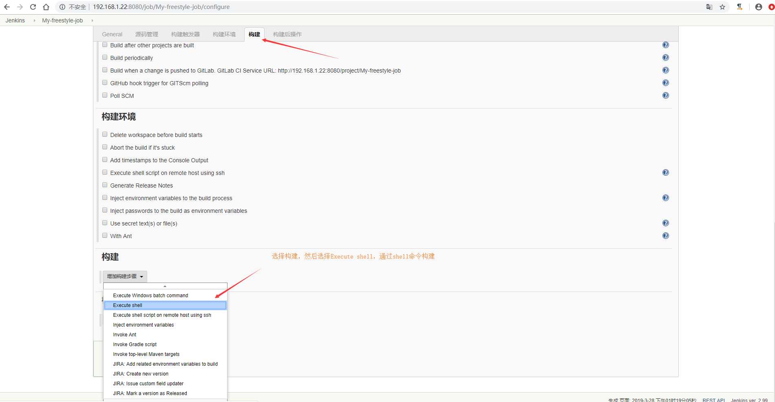Screen dimensions: 775x402
Task: Open help for Build periodically
Action: 666,57
